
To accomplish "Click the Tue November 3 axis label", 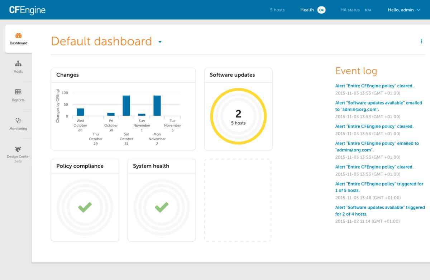I will (x=172, y=125).
